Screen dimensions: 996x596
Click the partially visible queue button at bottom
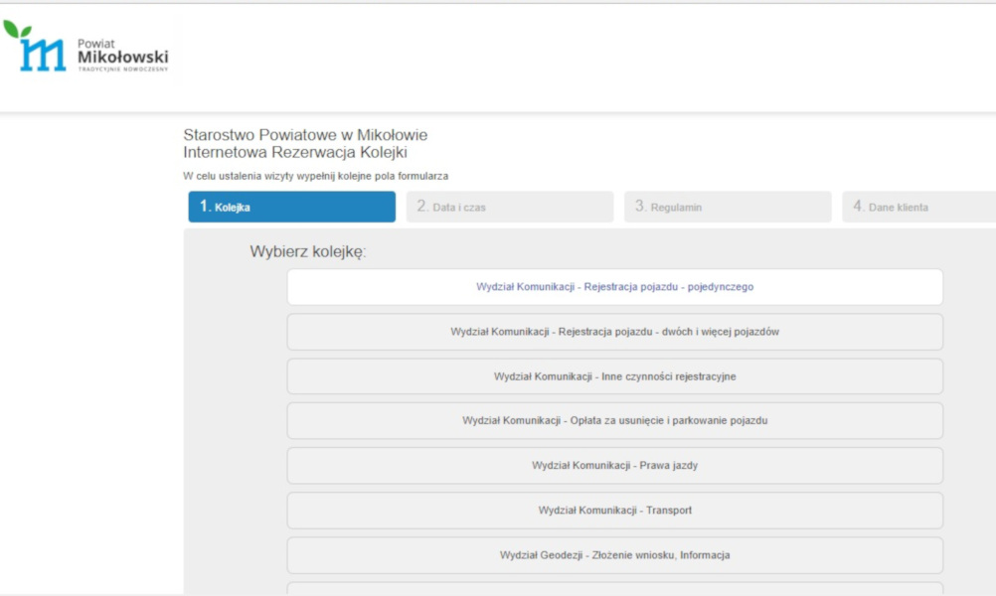(614, 589)
